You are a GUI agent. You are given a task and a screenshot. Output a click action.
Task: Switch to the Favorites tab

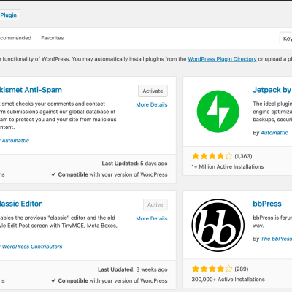tap(53, 38)
